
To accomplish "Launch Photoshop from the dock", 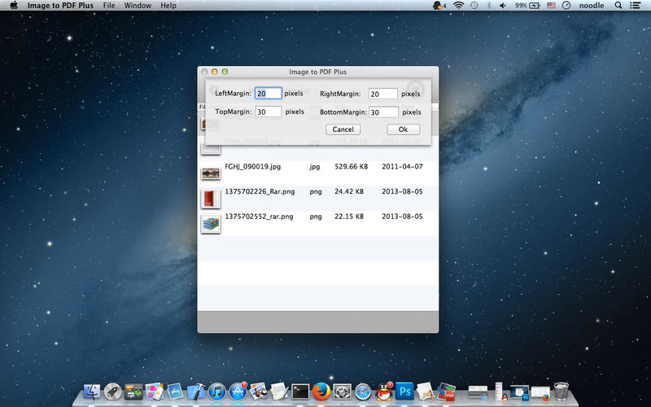I will (404, 392).
